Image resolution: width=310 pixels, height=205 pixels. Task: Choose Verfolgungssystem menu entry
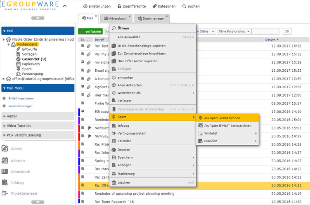pyautogui.click(x=153, y=134)
